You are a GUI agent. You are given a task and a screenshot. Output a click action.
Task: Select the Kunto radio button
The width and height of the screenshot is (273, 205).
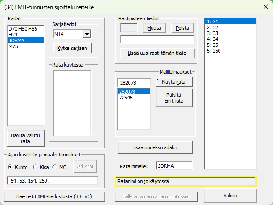coord(11,167)
